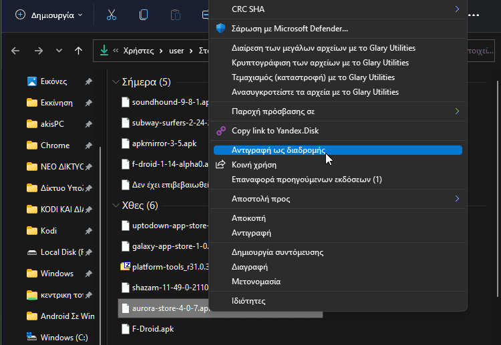This screenshot has width=501, height=345.
Task: Choose Αποκοπή in context menu
Action: (x=338, y=218)
